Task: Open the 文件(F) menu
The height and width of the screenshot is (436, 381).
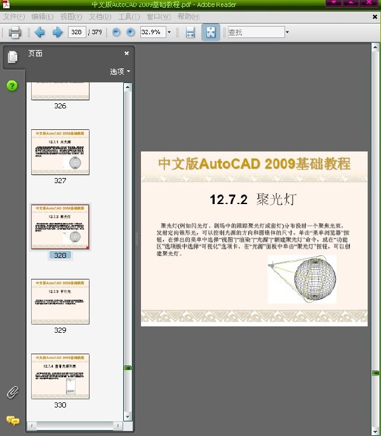Action: pos(14,16)
